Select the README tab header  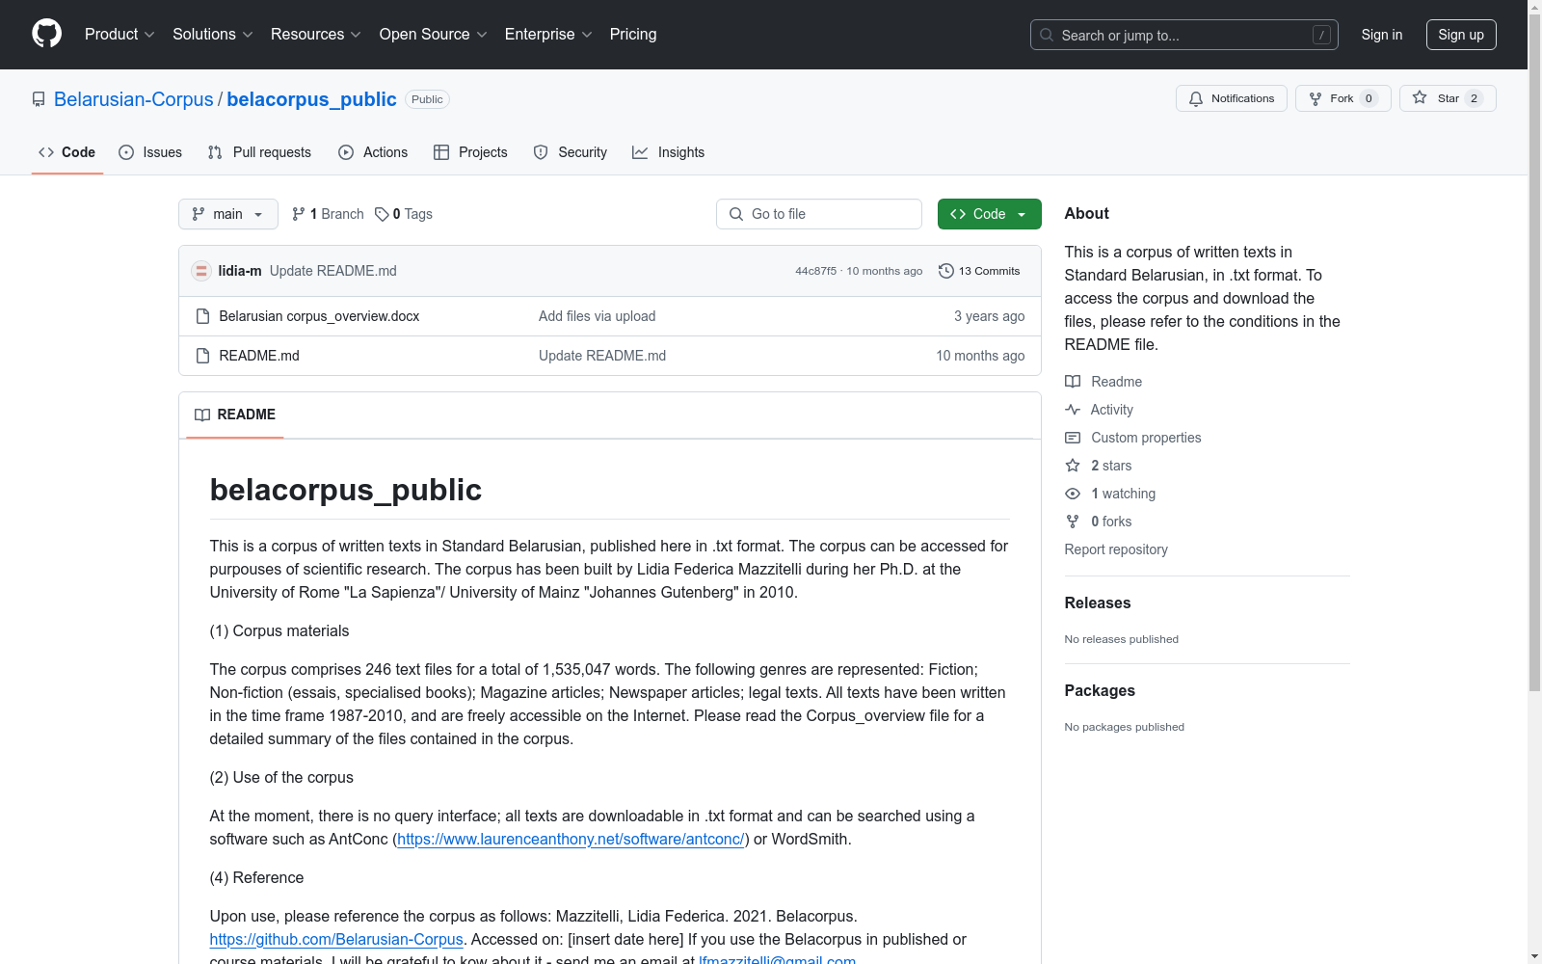[x=235, y=415]
